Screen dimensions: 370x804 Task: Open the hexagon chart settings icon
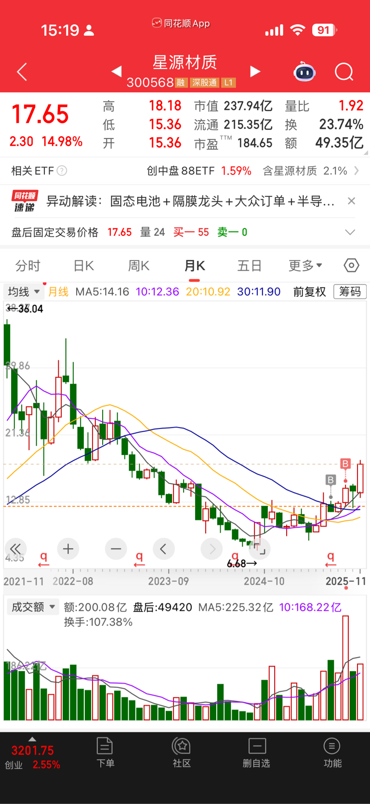pos(351,265)
